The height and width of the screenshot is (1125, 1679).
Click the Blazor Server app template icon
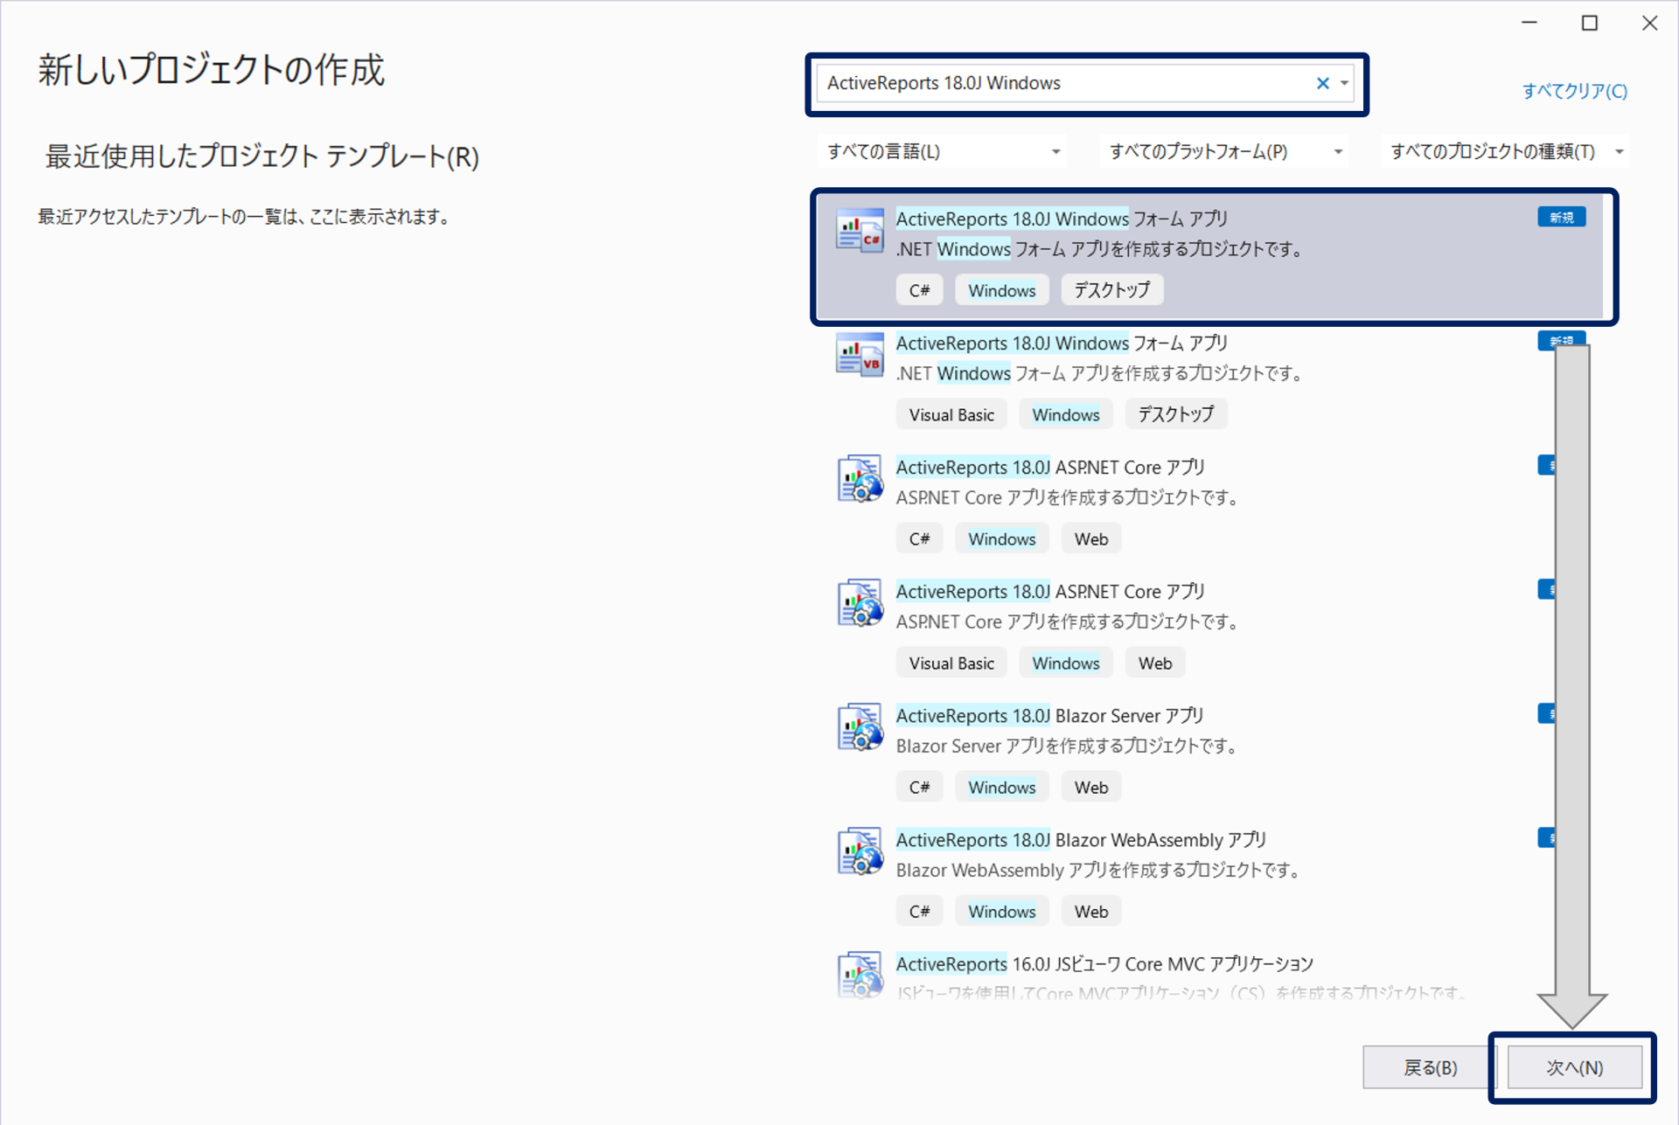(x=859, y=727)
